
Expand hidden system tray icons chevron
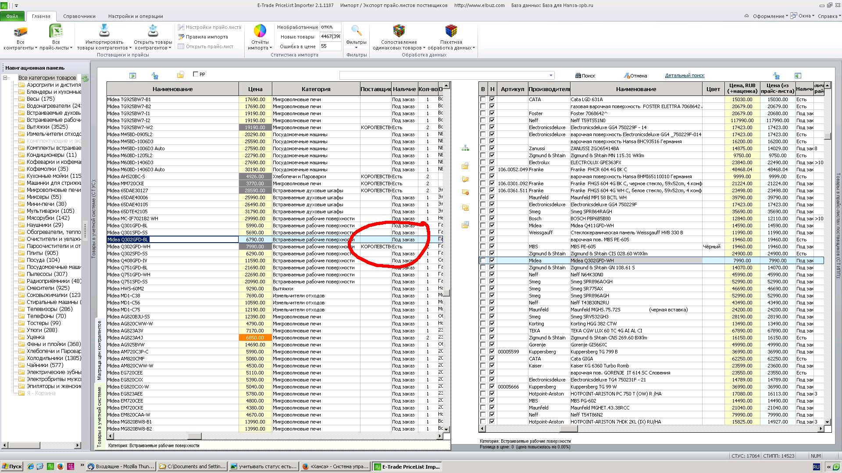[828, 467]
